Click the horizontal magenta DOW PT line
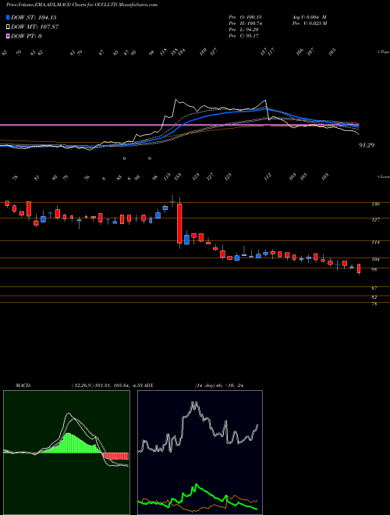Viewport: 390px width, 515px height. click(x=179, y=125)
